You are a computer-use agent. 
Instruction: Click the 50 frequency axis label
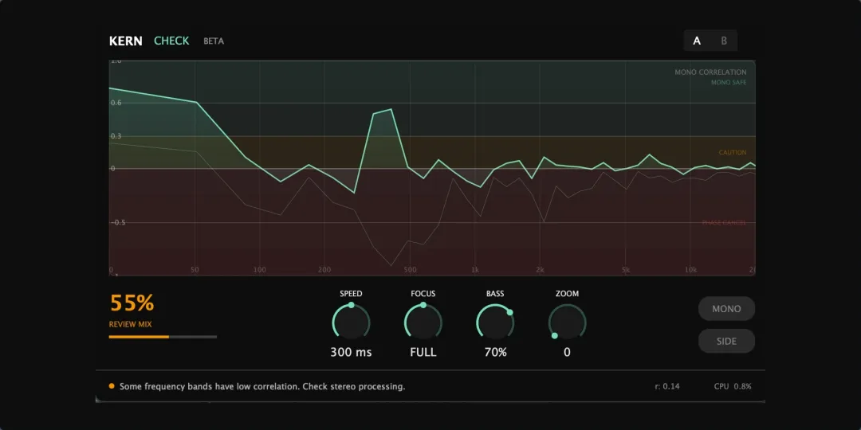195,270
